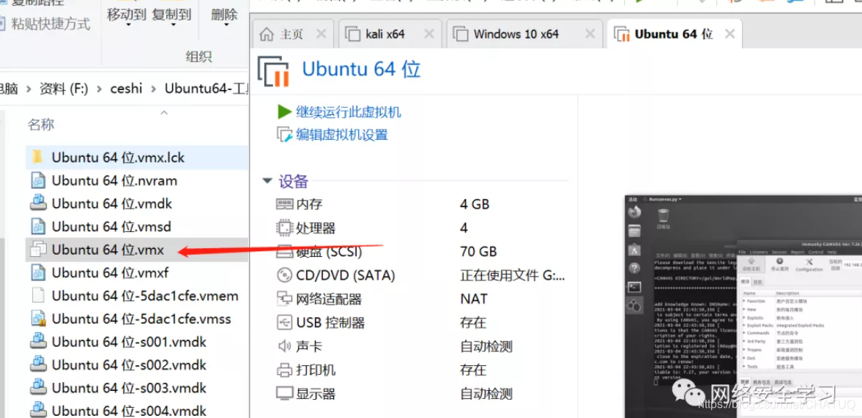Image resolution: width=862 pixels, height=418 pixels.
Task: Close the Windows 10 x64 tab
Action: [x=590, y=34]
